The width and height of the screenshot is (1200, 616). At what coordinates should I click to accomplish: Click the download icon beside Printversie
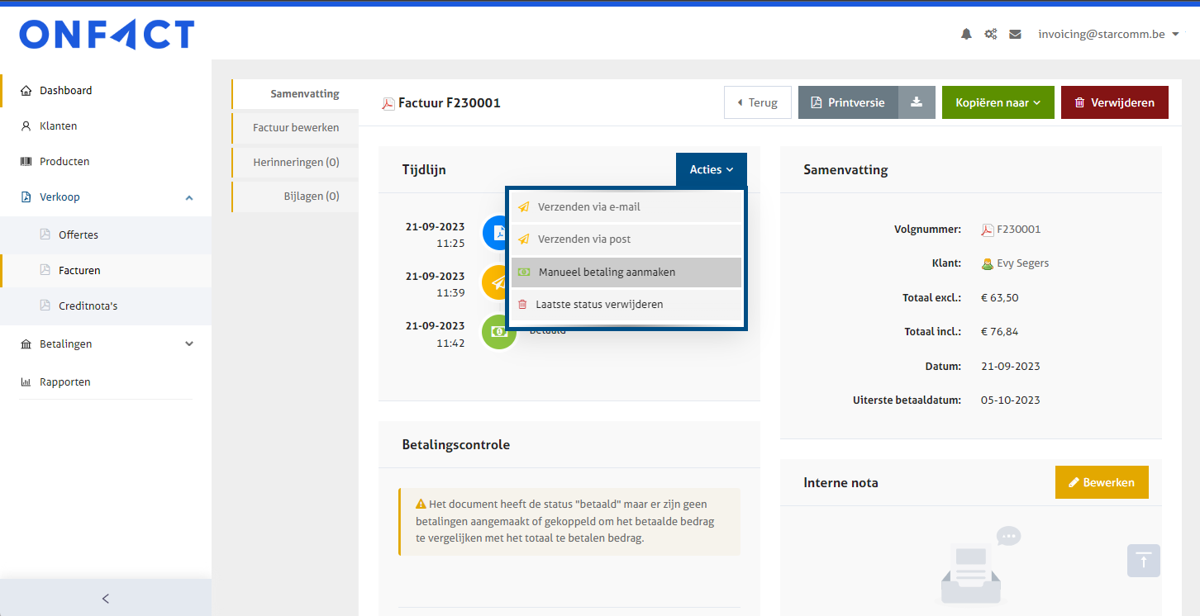tap(917, 102)
